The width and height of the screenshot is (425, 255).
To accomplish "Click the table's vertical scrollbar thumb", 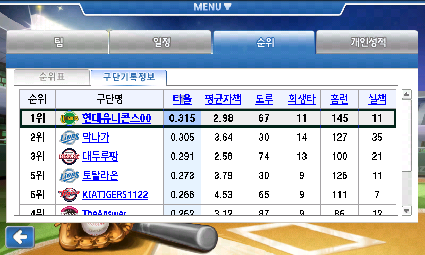I will [x=406, y=135].
